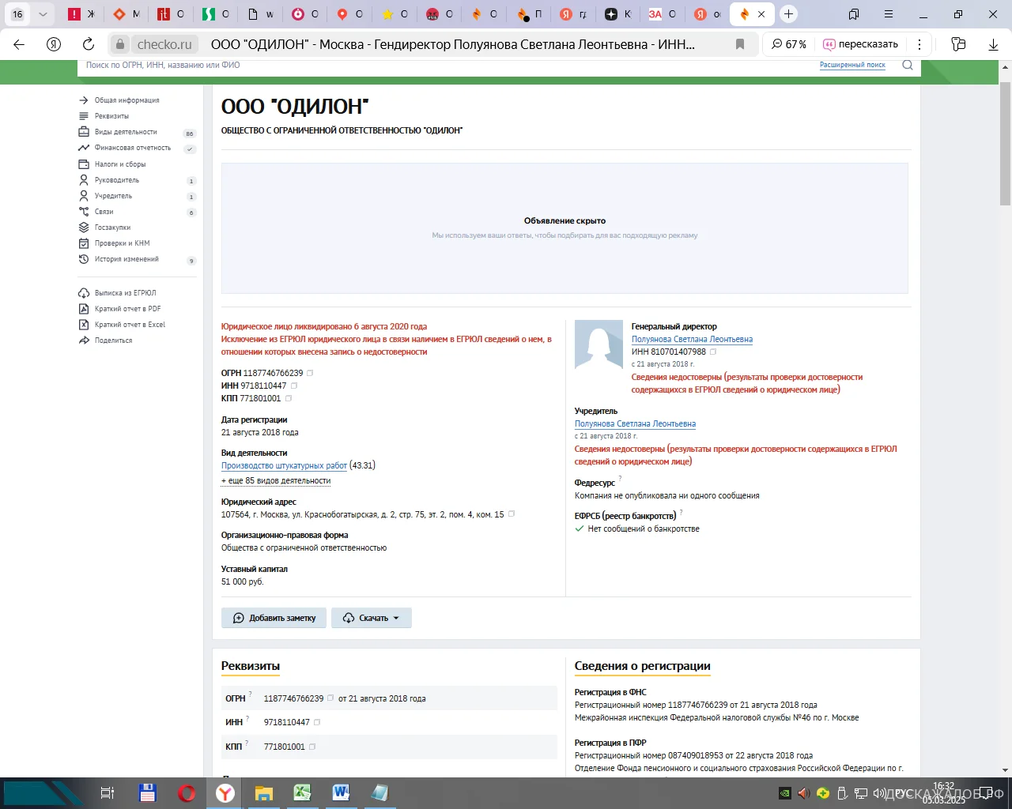Open Госзакупки in the sidebar
1012x809 pixels.
(x=112, y=228)
